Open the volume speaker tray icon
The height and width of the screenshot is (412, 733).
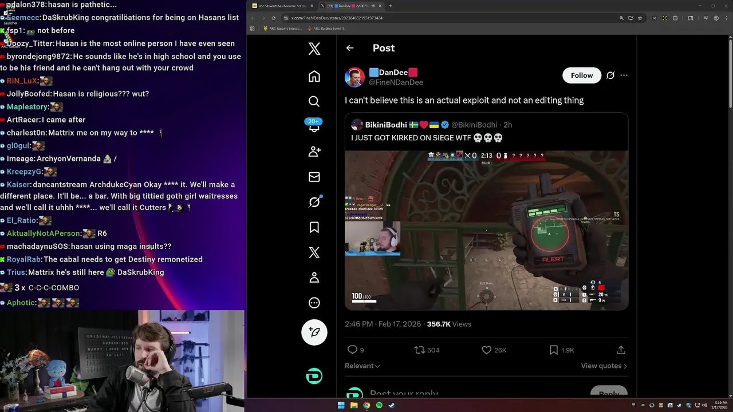(704, 405)
